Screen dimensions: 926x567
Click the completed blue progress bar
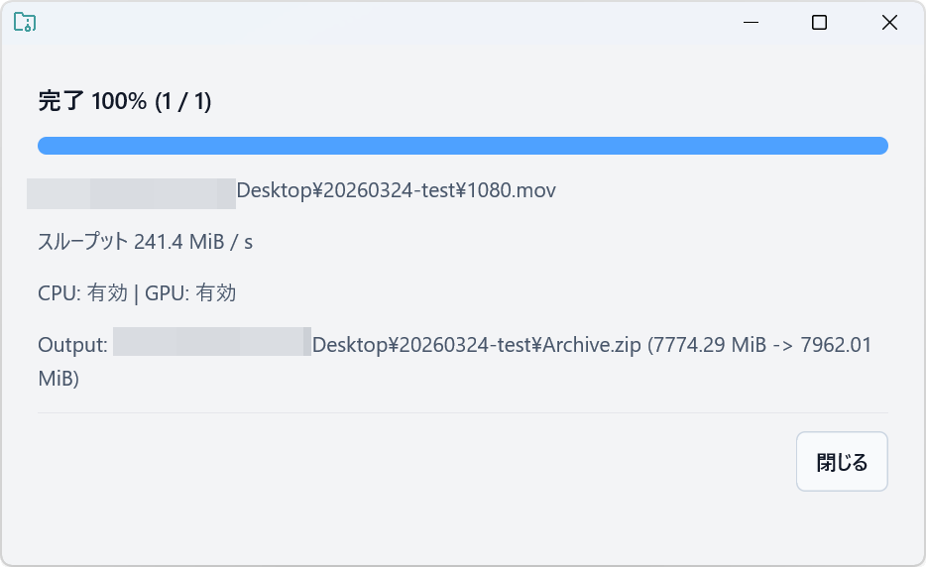(462, 146)
